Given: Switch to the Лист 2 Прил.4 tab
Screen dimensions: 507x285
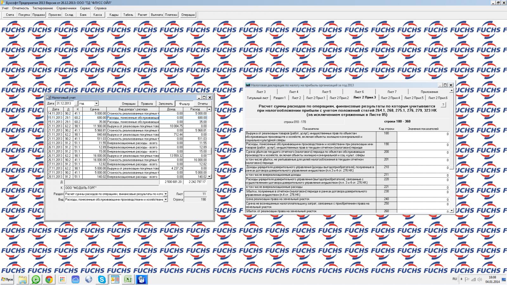Looking at the screenshot, I should tap(390, 98).
